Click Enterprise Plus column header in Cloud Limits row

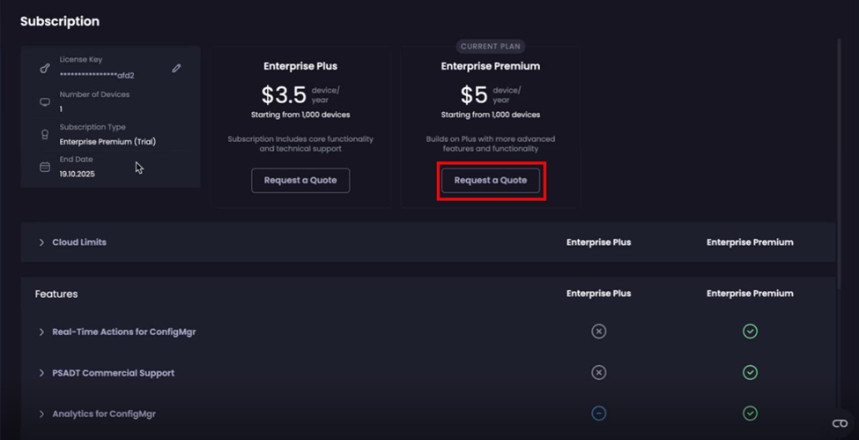pos(599,242)
